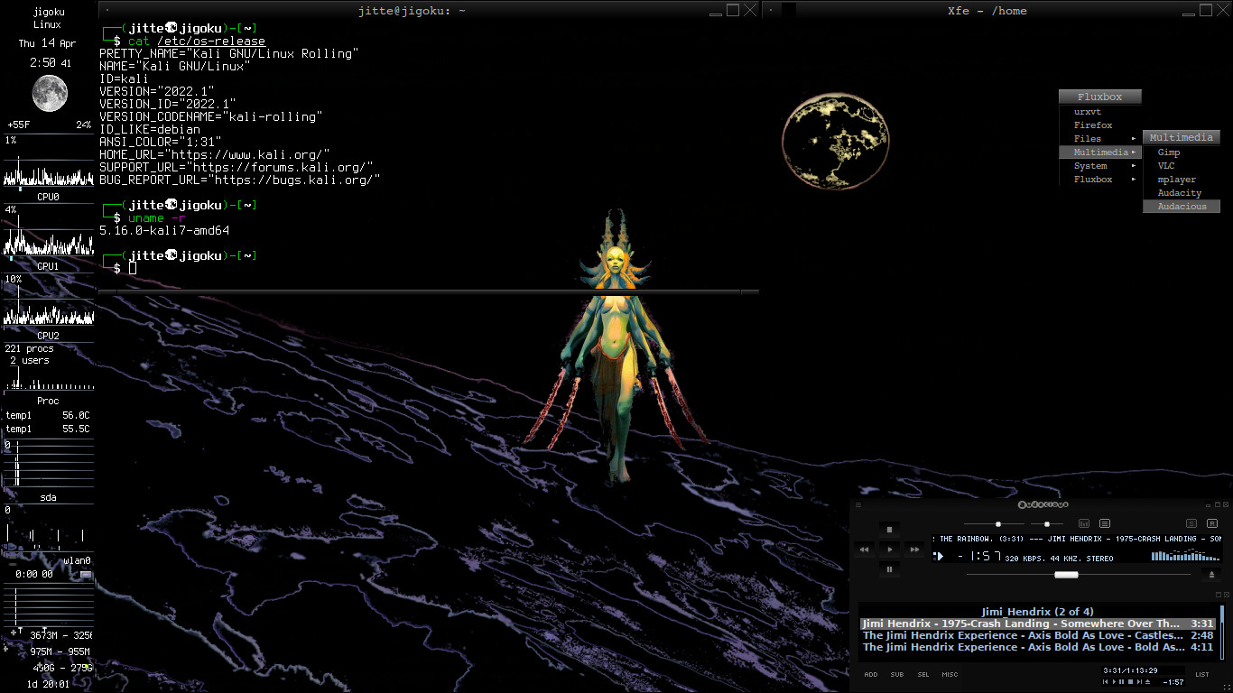Open the ADD playlist menu button
The width and height of the screenshot is (1233, 693).
click(871, 674)
